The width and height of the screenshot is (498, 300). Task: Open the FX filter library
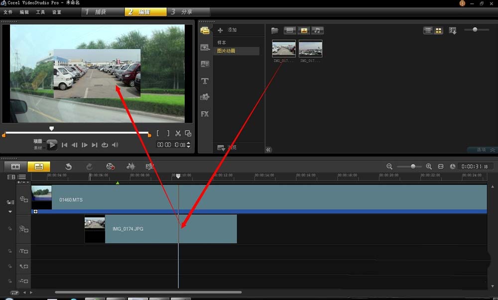[205, 114]
